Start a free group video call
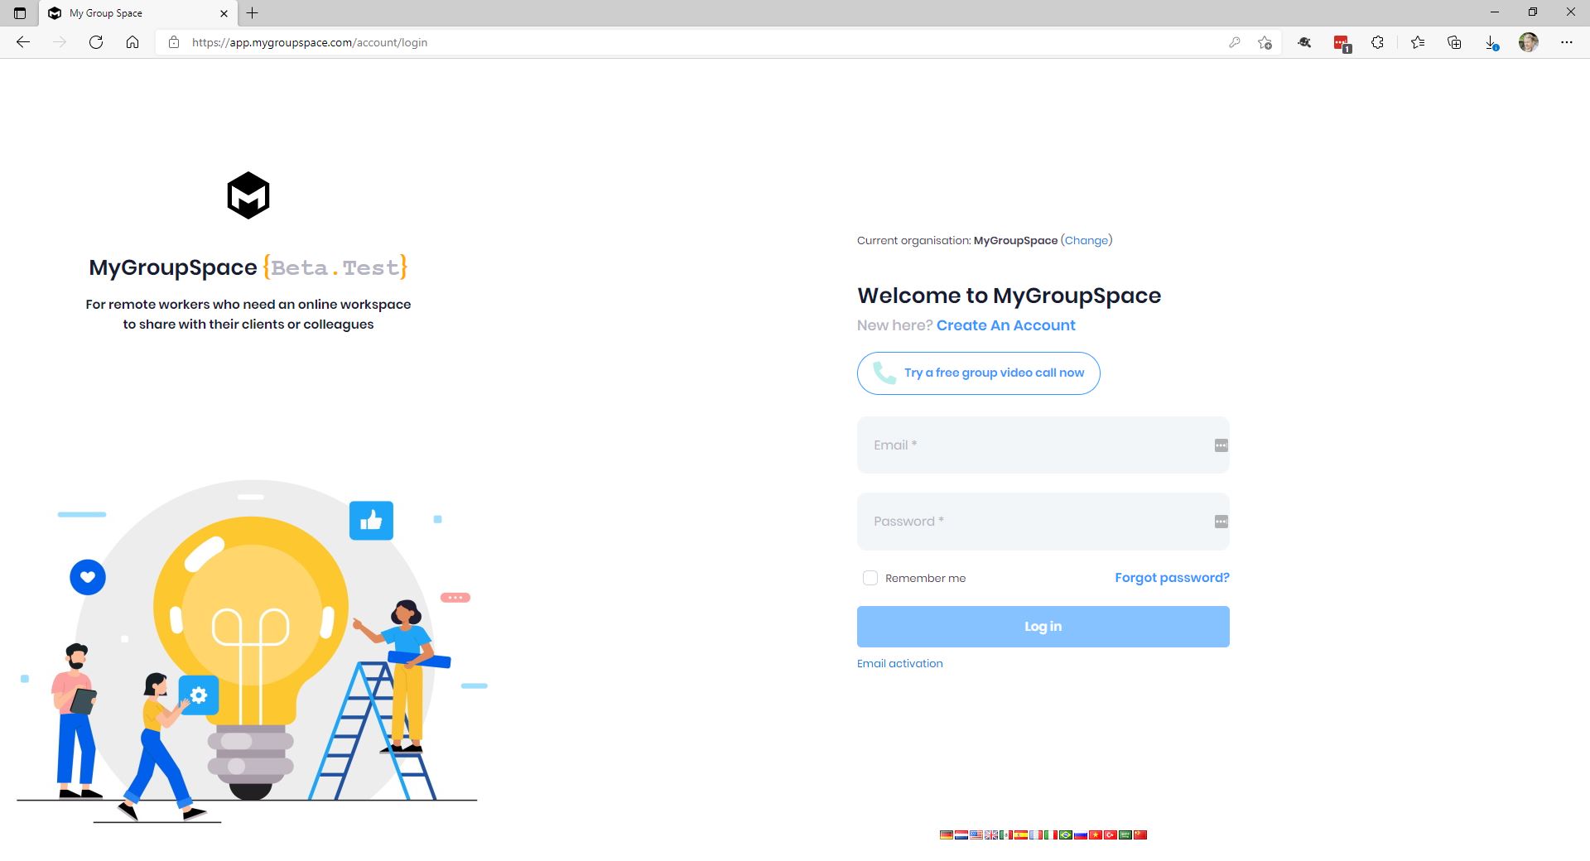Screen dimensions: 1590x861 pos(979,373)
